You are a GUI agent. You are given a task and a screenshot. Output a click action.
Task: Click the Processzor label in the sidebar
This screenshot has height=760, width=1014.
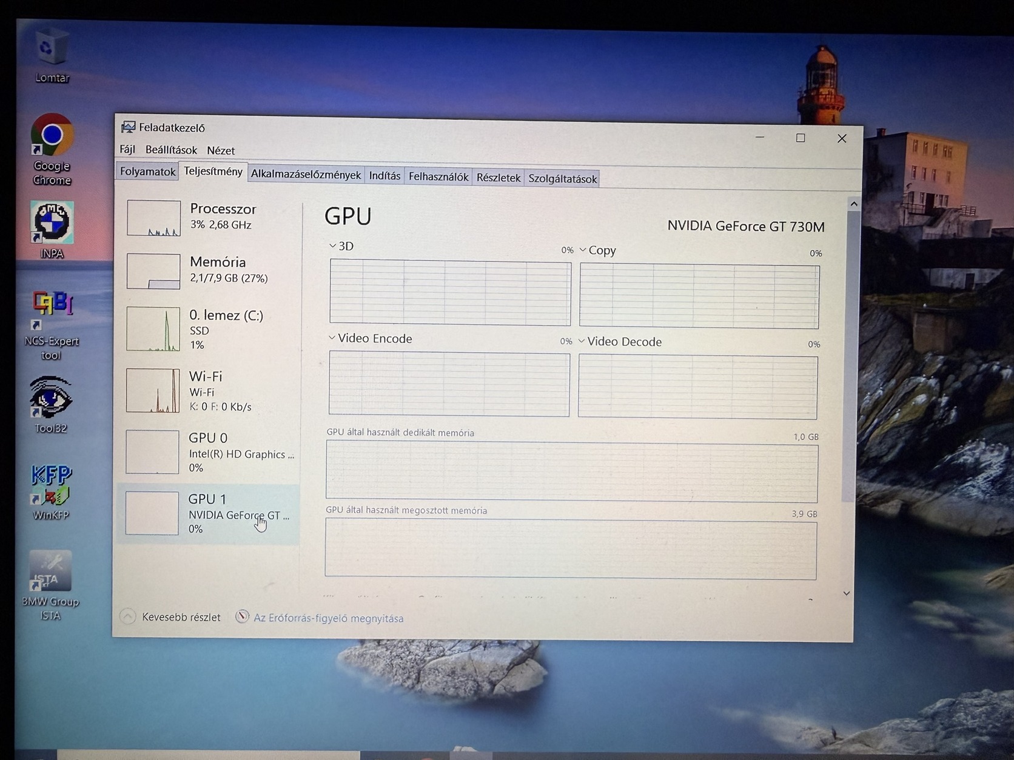[223, 208]
